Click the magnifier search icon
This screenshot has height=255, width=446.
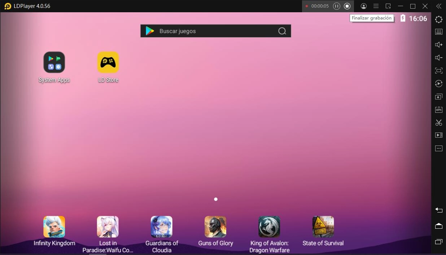(282, 31)
